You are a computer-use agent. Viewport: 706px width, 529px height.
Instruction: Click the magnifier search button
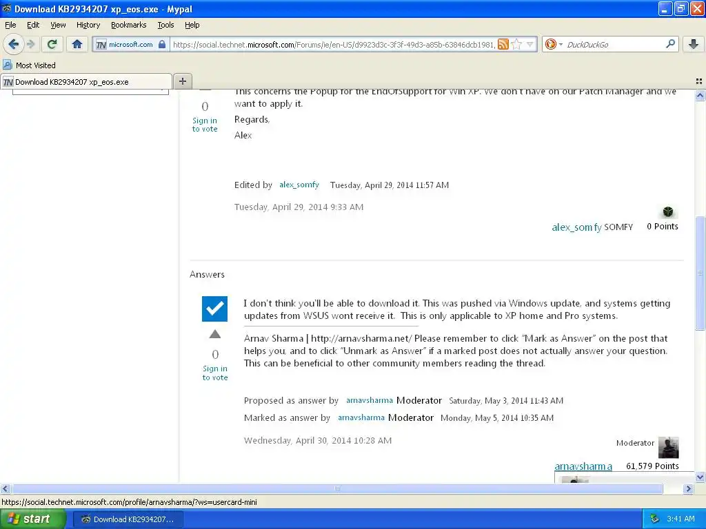click(670, 44)
